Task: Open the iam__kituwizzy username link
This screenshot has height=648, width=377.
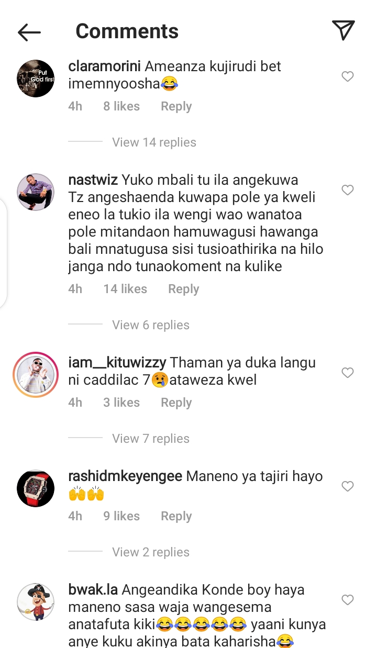Action: pos(117,363)
